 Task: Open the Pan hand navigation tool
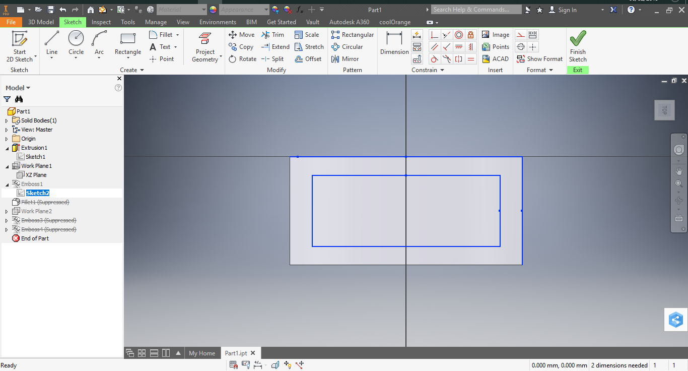point(679,171)
